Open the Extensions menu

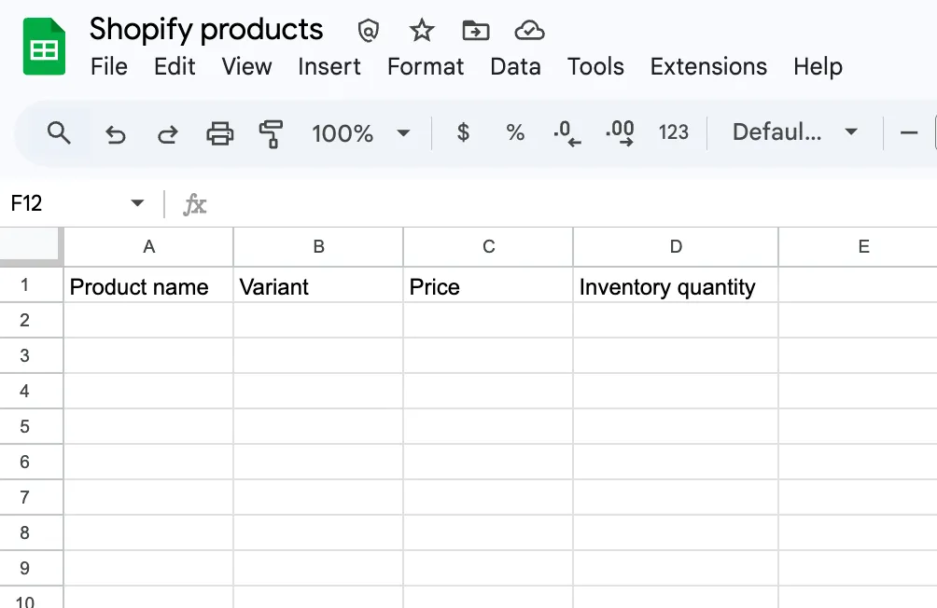pos(708,66)
